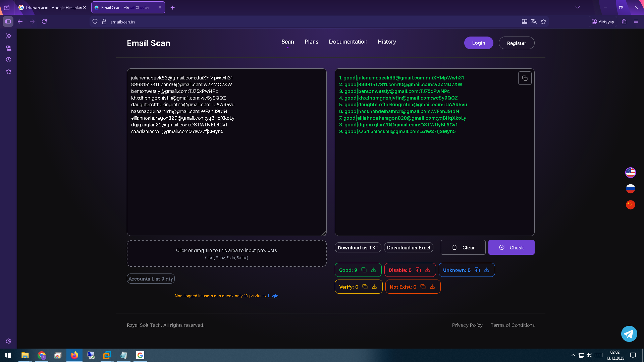Click the address bar install icon
Image resolution: width=644 pixels, height=362 pixels.
(x=525, y=21)
